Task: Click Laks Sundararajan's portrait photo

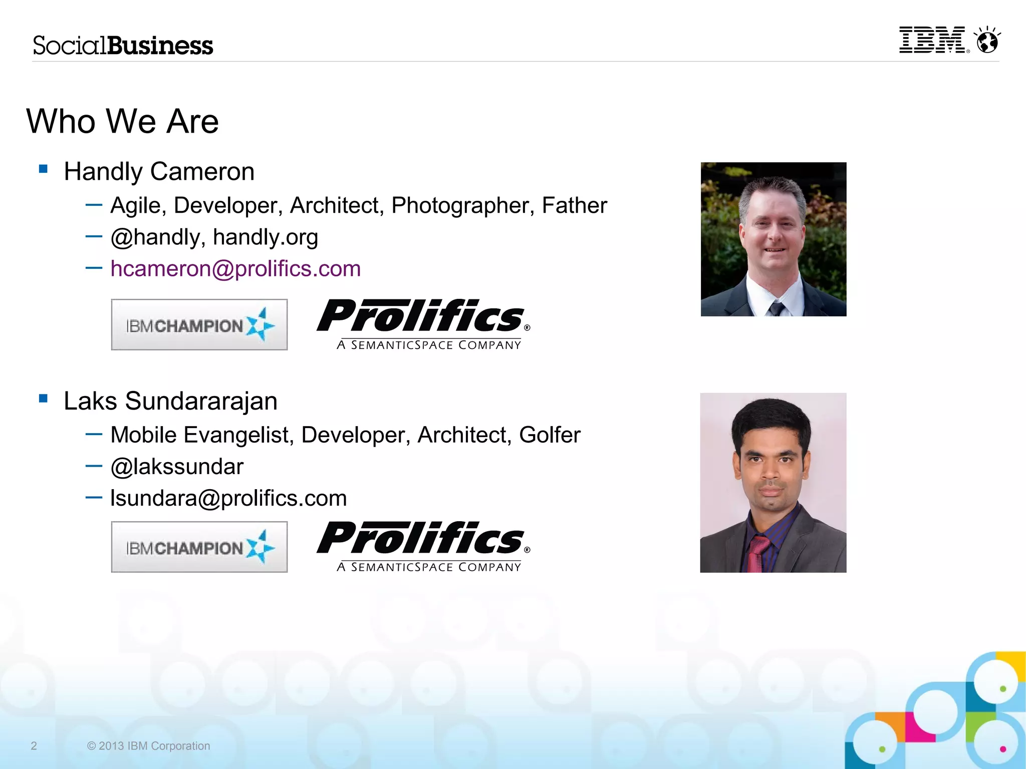Action: pyautogui.click(x=773, y=483)
